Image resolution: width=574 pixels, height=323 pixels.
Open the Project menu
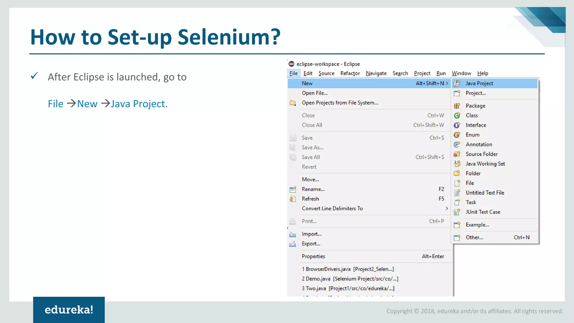[x=422, y=73]
